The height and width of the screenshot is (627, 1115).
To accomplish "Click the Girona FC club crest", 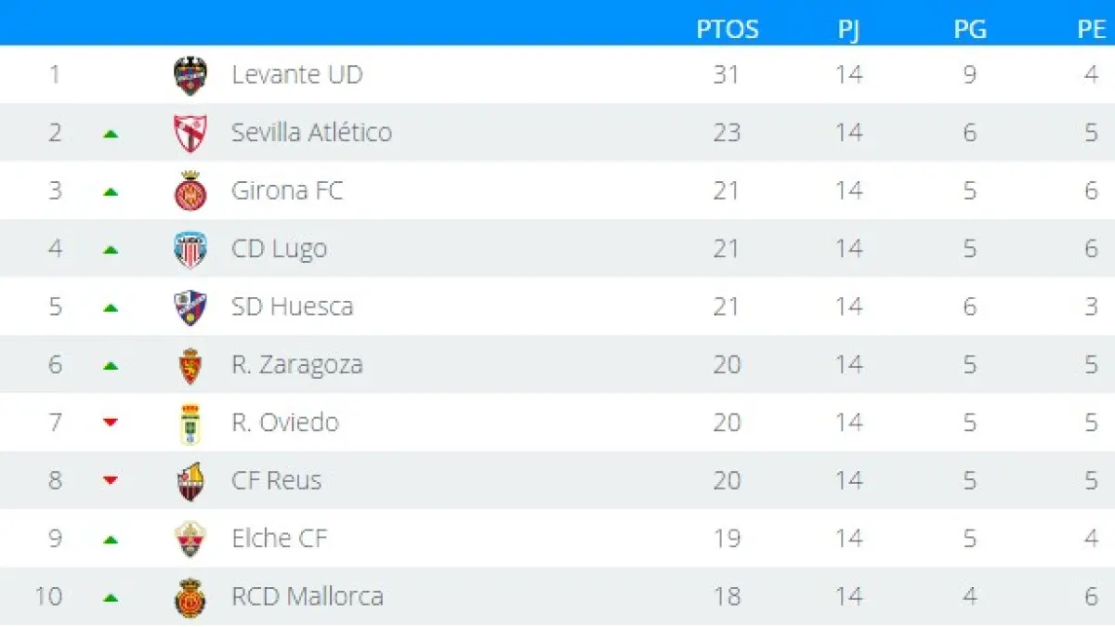I will coord(190,191).
